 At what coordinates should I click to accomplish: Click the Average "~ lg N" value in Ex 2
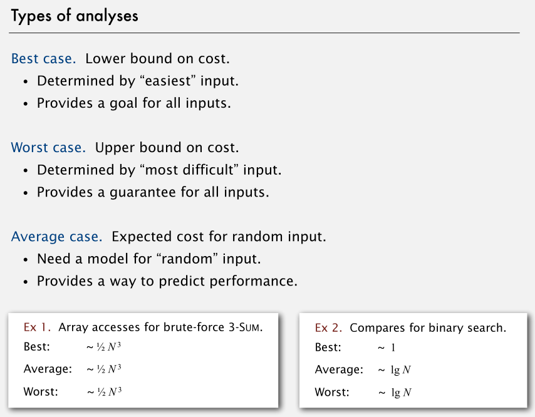click(394, 370)
